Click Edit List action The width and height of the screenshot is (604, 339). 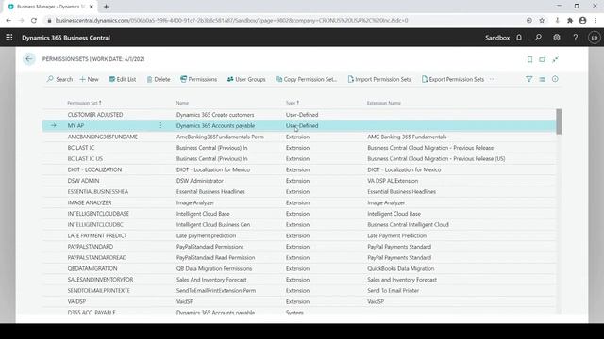click(x=123, y=79)
